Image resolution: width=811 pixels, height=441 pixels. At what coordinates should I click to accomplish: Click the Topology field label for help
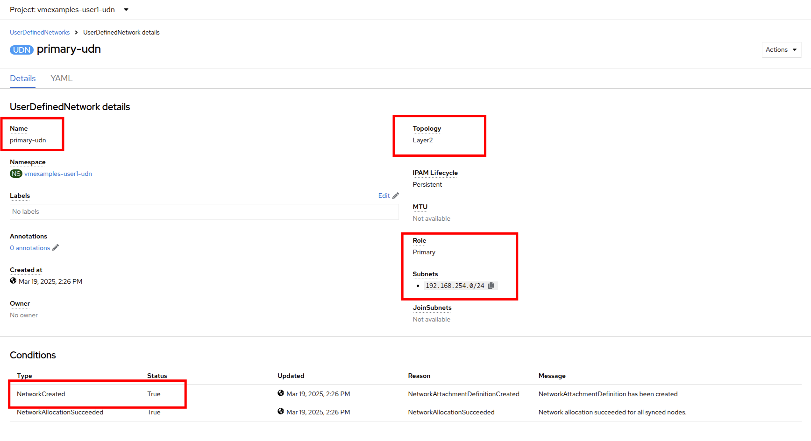[x=427, y=128]
